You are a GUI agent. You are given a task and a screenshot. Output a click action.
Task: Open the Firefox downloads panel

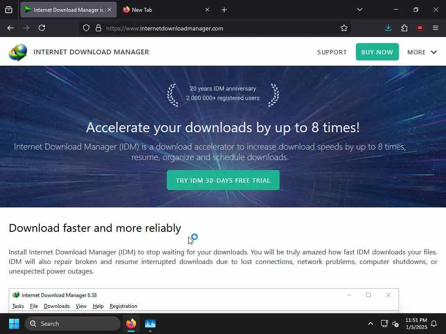[x=388, y=28]
